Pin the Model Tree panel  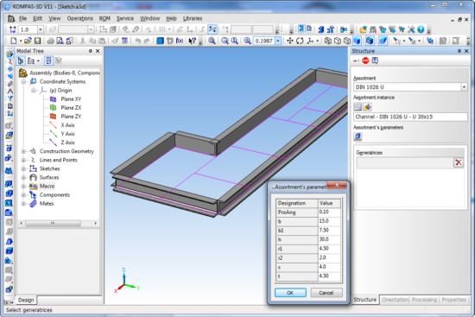point(90,51)
